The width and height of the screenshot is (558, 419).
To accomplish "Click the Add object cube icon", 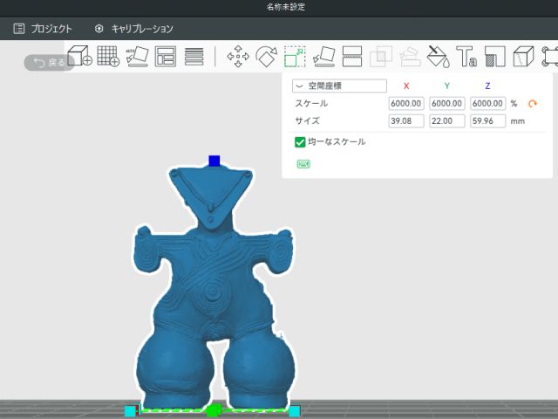I will [79, 57].
